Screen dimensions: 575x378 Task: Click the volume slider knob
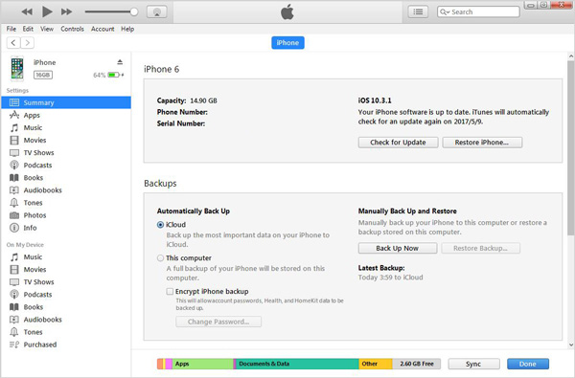coord(134,11)
